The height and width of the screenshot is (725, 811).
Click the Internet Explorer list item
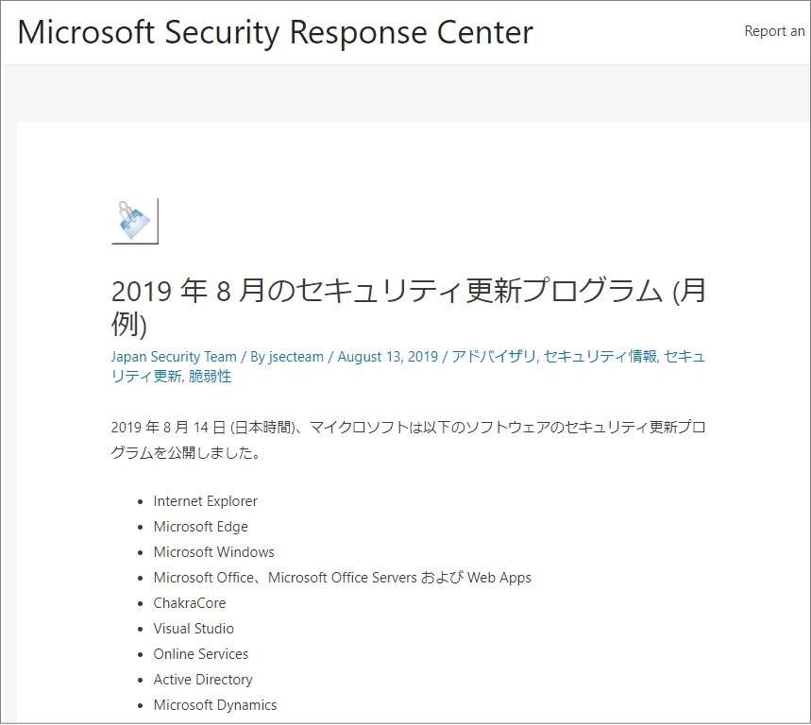pyautogui.click(x=205, y=501)
